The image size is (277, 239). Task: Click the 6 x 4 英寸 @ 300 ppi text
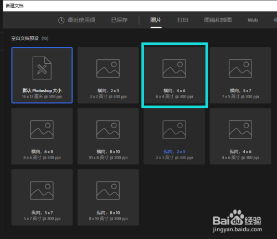tap(174, 96)
